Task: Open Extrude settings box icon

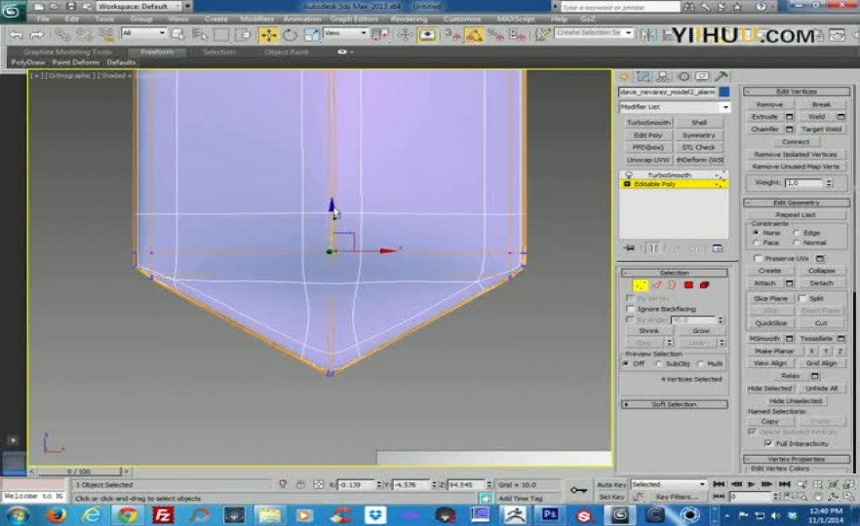Action: tap(789, 117)
